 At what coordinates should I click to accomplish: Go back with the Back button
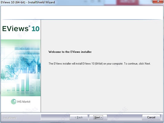(79, 117)
